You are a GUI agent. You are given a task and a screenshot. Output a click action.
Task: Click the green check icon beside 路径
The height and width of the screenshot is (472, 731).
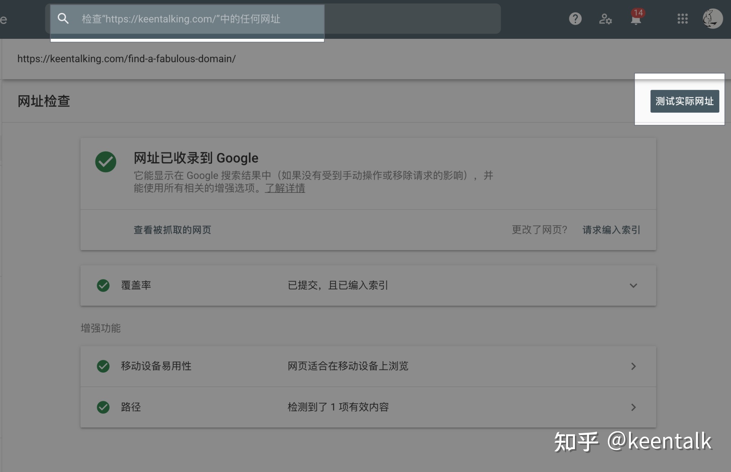(103, 407)
